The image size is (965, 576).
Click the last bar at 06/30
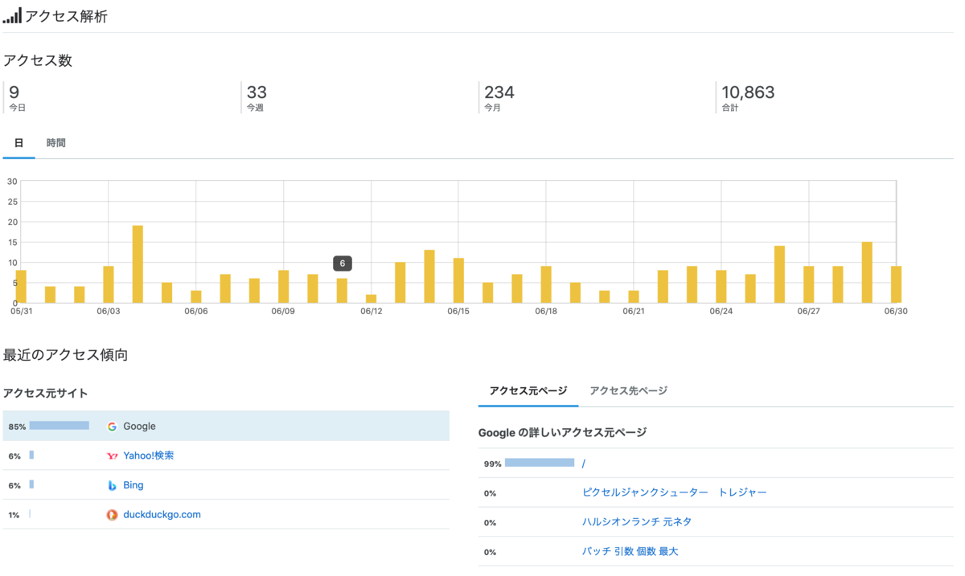click(896, 284)
